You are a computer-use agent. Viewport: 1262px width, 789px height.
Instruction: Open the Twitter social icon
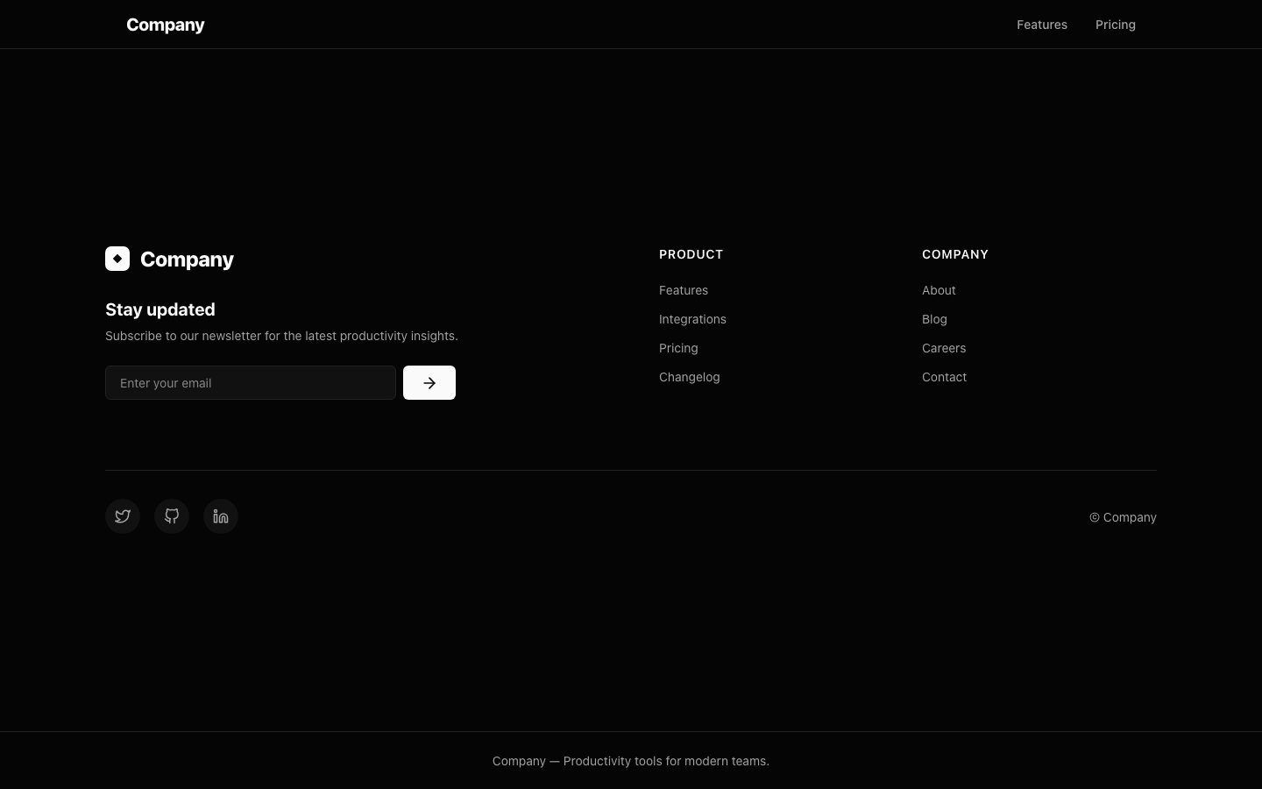[123, 516]
